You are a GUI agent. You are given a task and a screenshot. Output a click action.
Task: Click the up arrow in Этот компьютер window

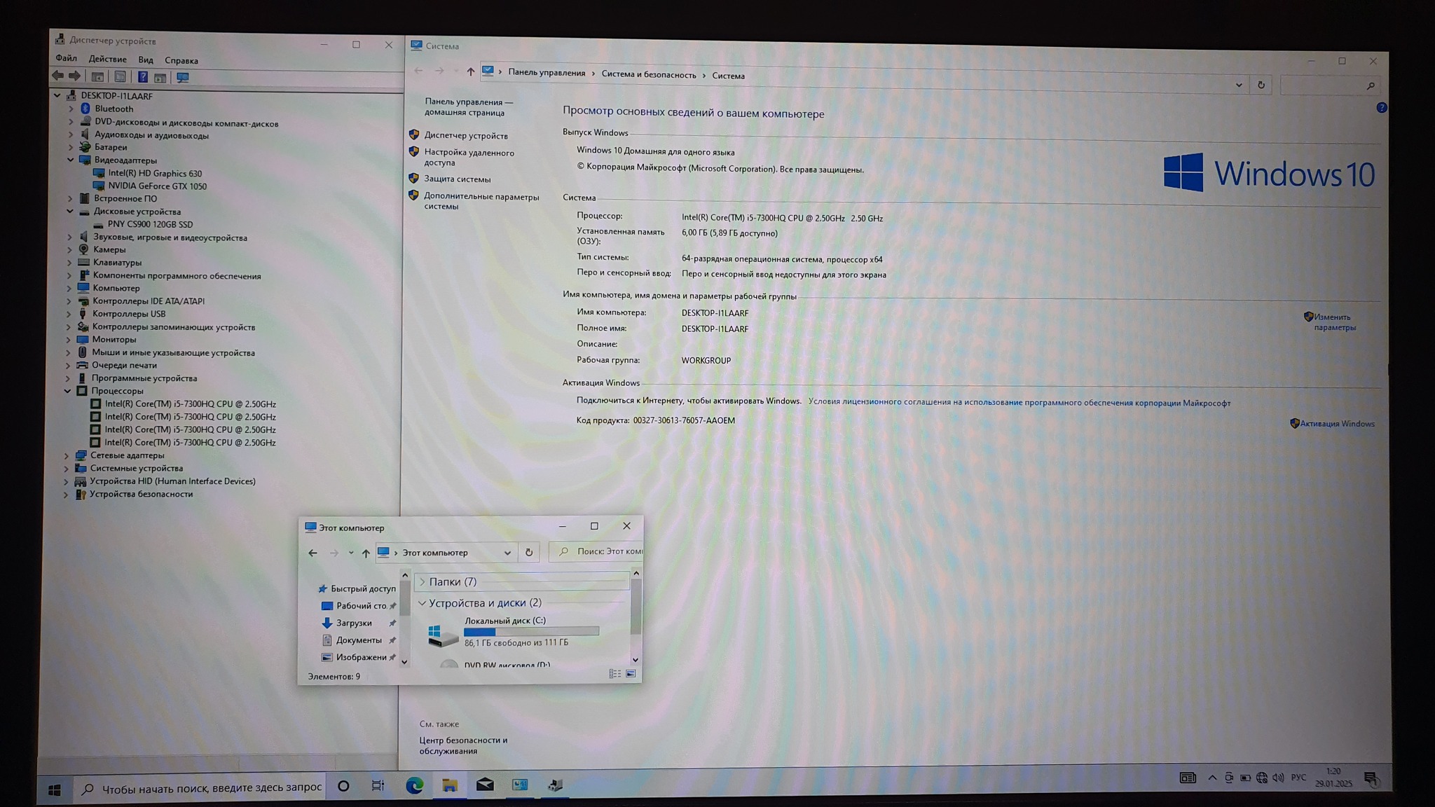tap(366, 553)
